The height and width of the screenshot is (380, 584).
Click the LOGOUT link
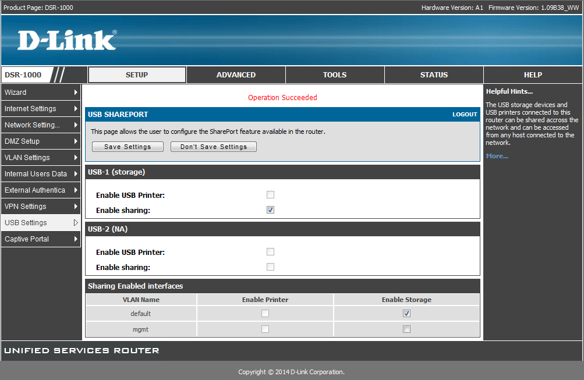[465, 115]
